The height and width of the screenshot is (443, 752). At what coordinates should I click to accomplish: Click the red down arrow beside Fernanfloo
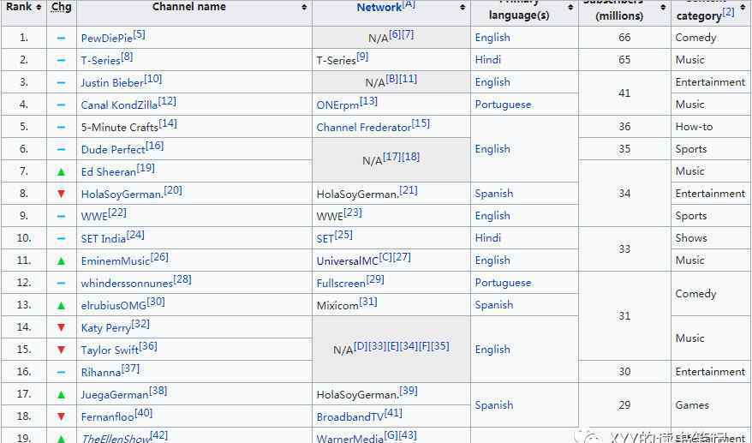pos(61,417)
